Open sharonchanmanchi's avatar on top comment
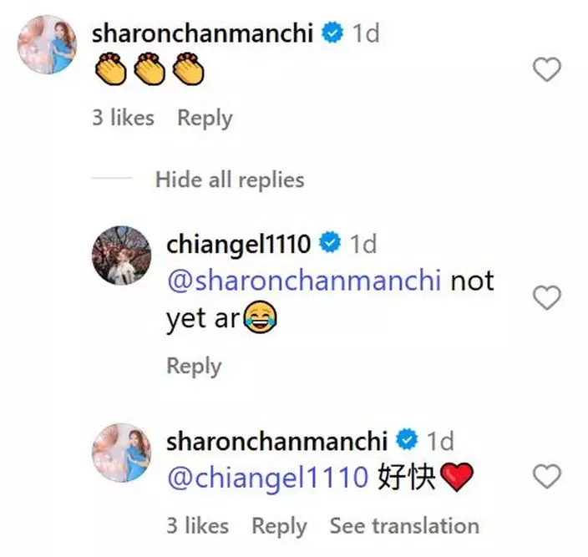This screenshot has width=588, height=557. point(47,44)
